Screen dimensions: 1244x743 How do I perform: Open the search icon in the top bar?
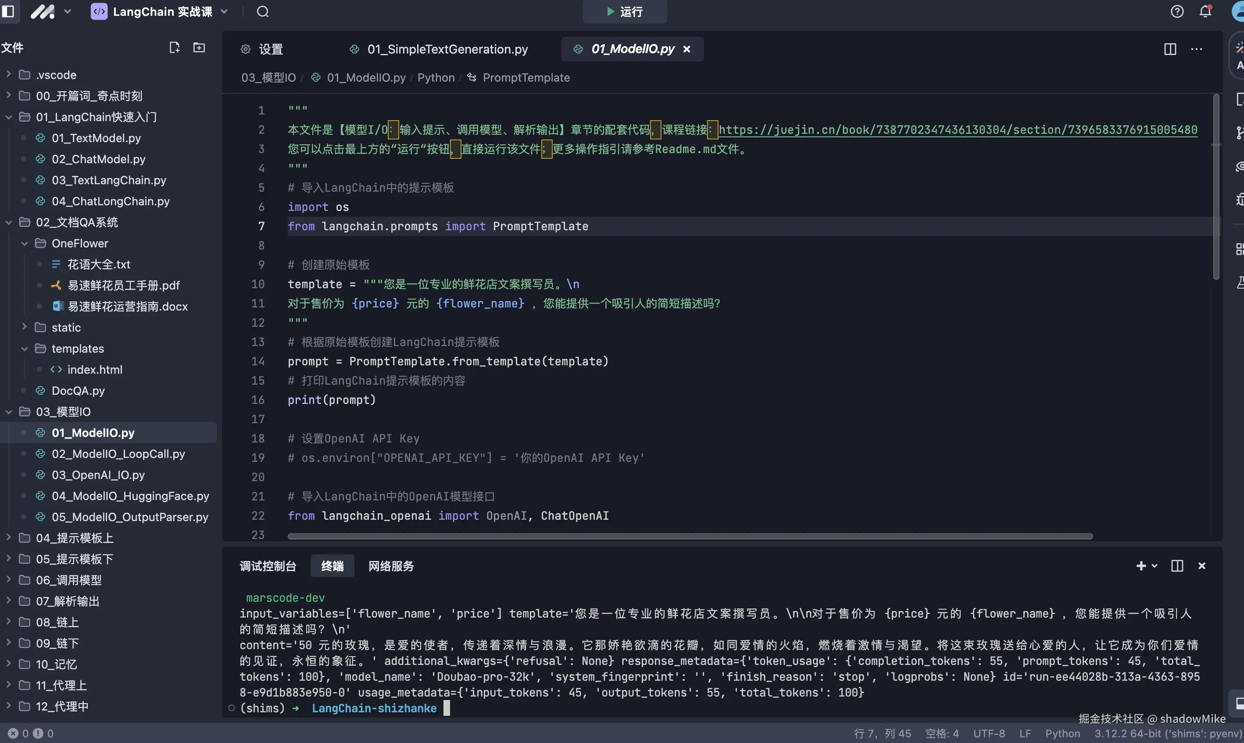[262, 11]
